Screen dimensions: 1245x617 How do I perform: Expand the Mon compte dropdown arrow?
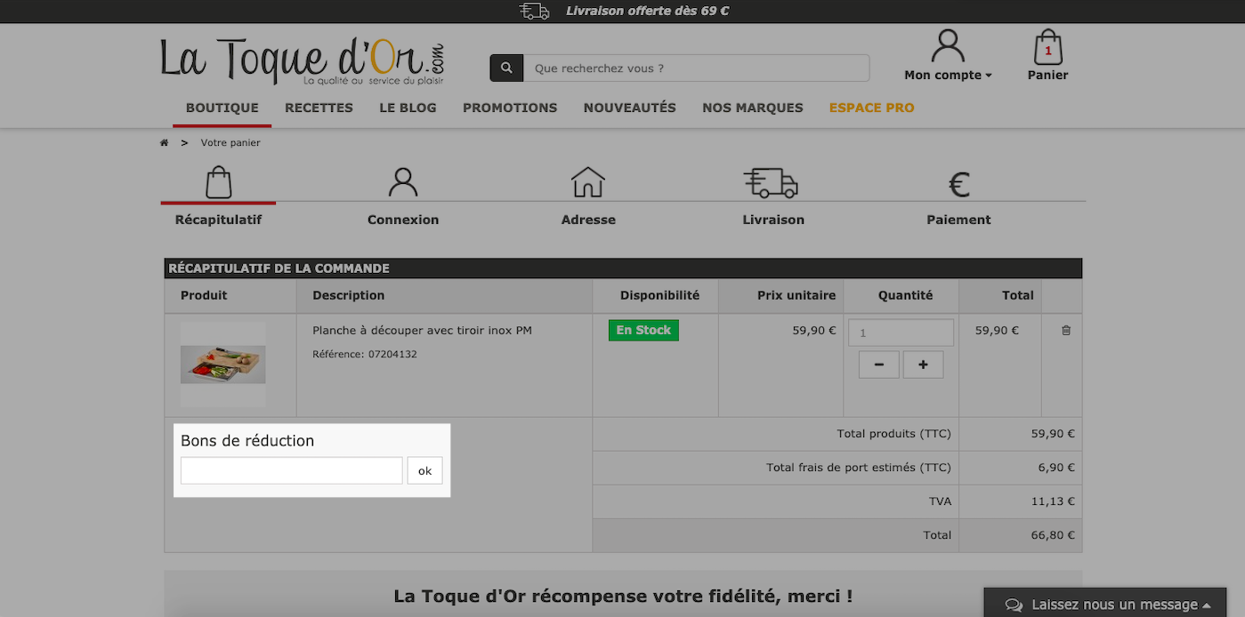point(989,76)
